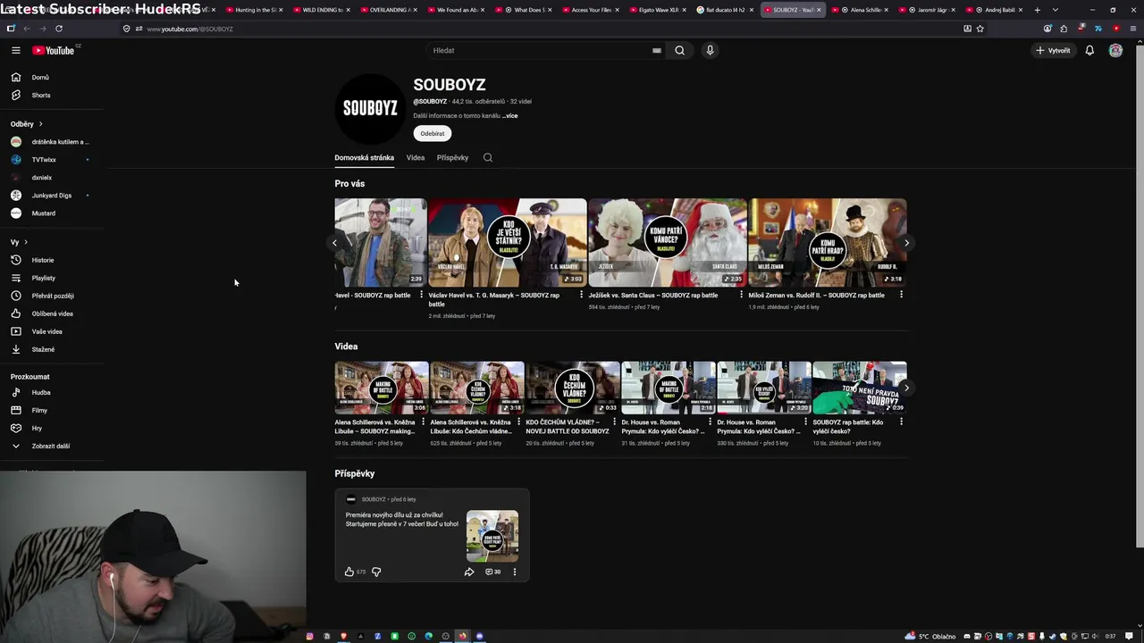Screen dimensions: 1144x643
Task: Expand Zobrazit další in sidebar
Action: (x=52, y=446)
